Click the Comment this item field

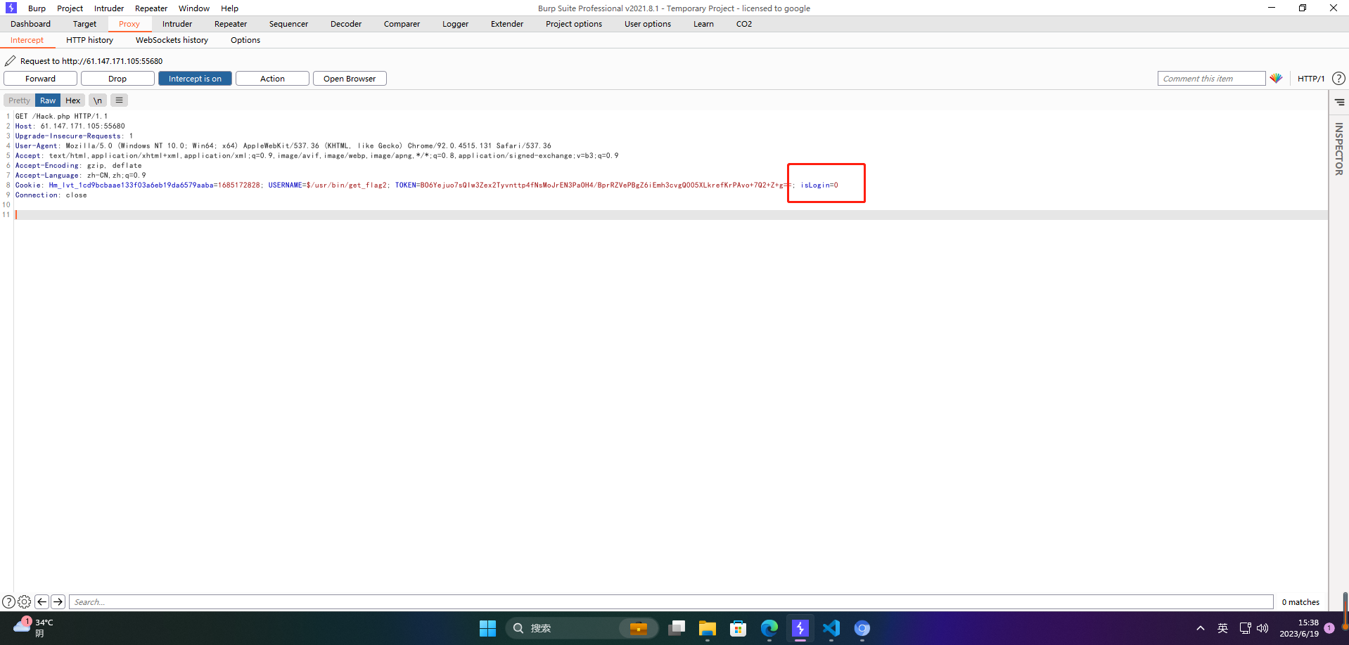click(x=1211, y=79)
